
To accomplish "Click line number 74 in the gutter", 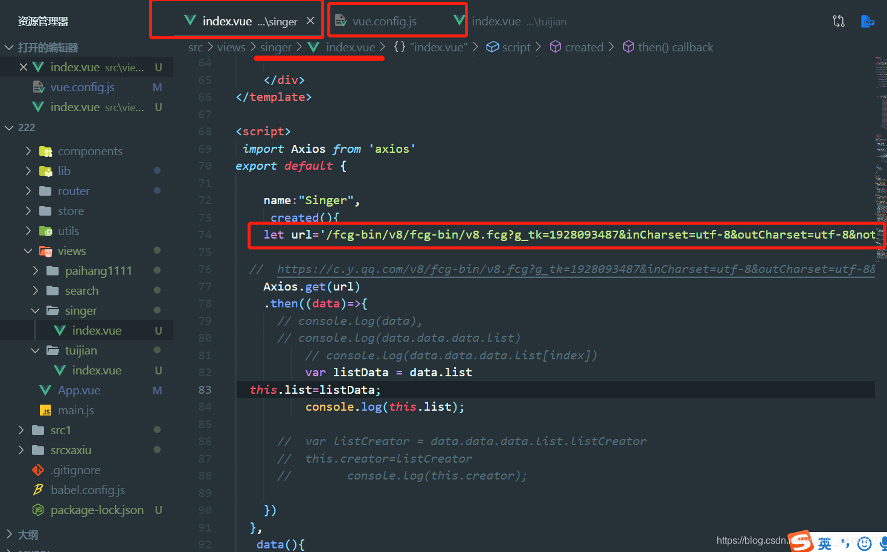I will pos(205,235).
